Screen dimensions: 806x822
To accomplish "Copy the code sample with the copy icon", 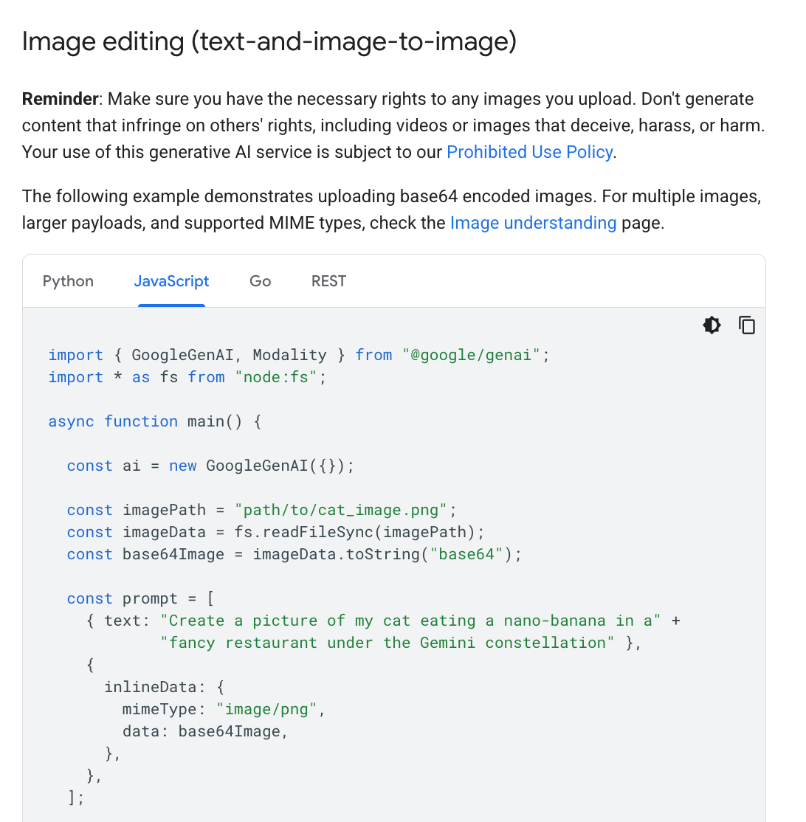I will tap(747, 325).
